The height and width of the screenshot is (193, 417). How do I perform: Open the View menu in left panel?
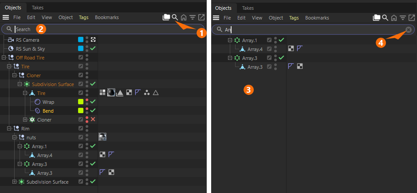click(47, 18)
